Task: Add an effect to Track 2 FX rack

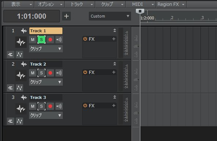Action: pyautogui.click(x=114, y=72)
